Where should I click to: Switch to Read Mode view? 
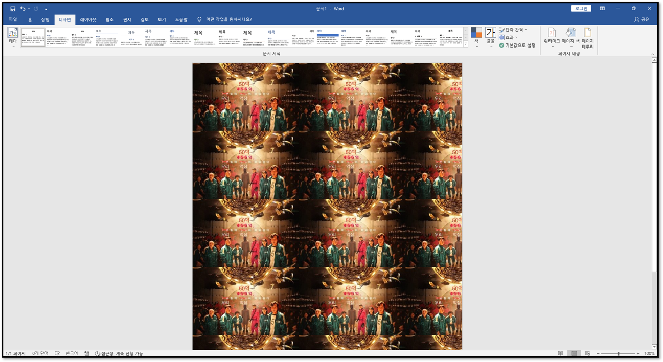[561, 354]
